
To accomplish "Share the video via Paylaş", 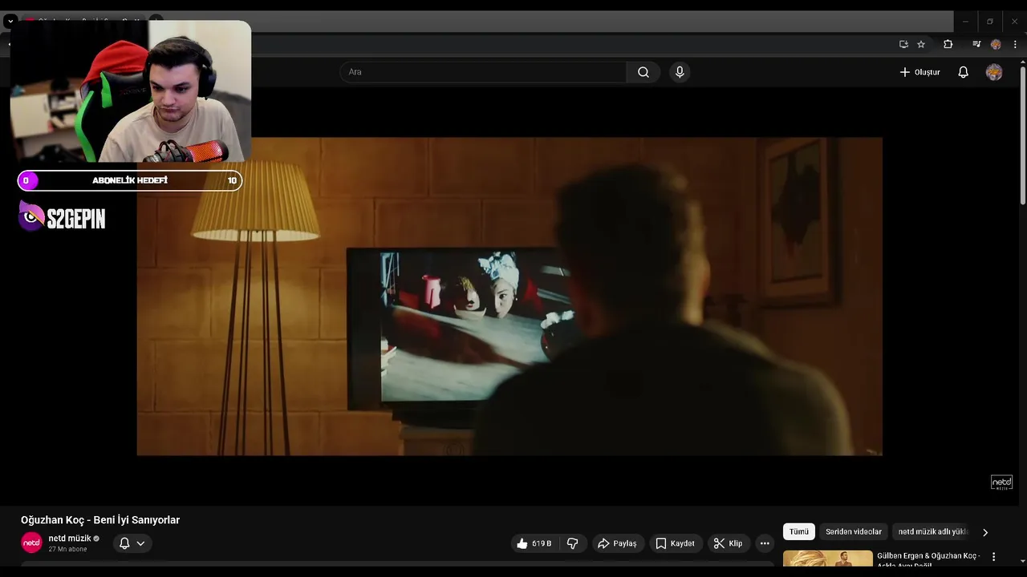I will coord(617,543).
